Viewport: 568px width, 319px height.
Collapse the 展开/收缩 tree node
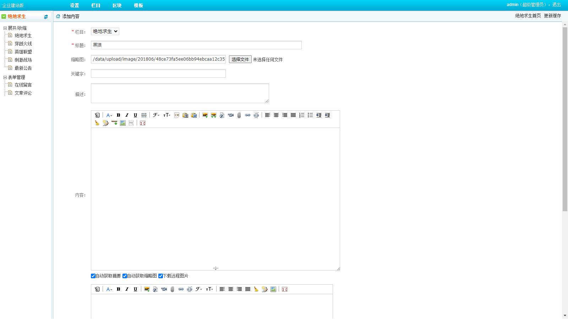coord(5,28)
